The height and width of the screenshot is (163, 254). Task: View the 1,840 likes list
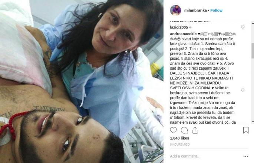pos(179,138)
